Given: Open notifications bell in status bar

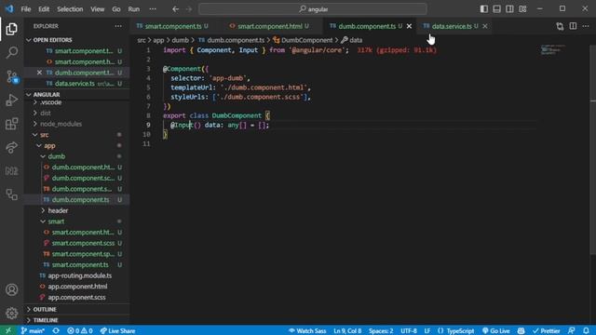Looking at the screenshot, I should 586,330.
